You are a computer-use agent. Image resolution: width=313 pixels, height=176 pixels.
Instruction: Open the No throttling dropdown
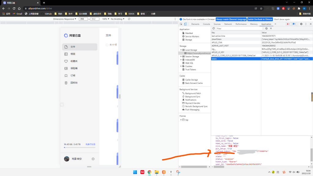pos(118,19)
